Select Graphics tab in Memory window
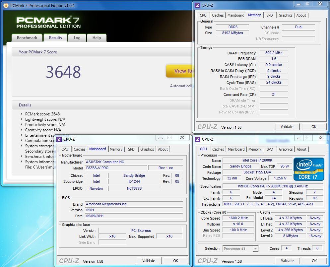 tap(285, 15)
